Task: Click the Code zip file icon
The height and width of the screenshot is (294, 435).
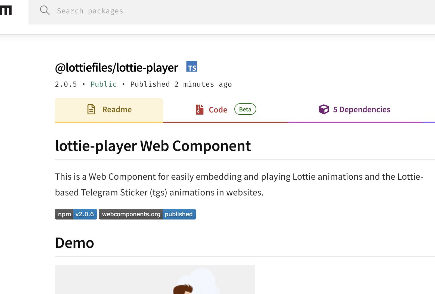Action: [200, 110]
